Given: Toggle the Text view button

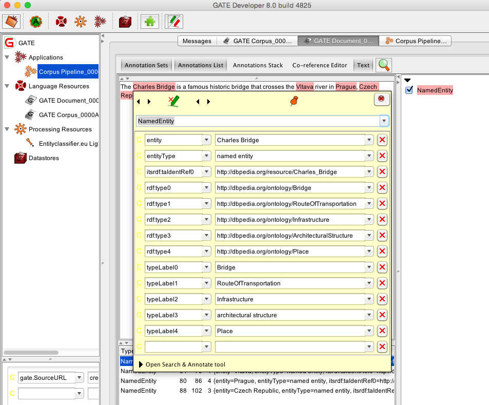Looking at the screenshot, I should click(x=363, y=65).
